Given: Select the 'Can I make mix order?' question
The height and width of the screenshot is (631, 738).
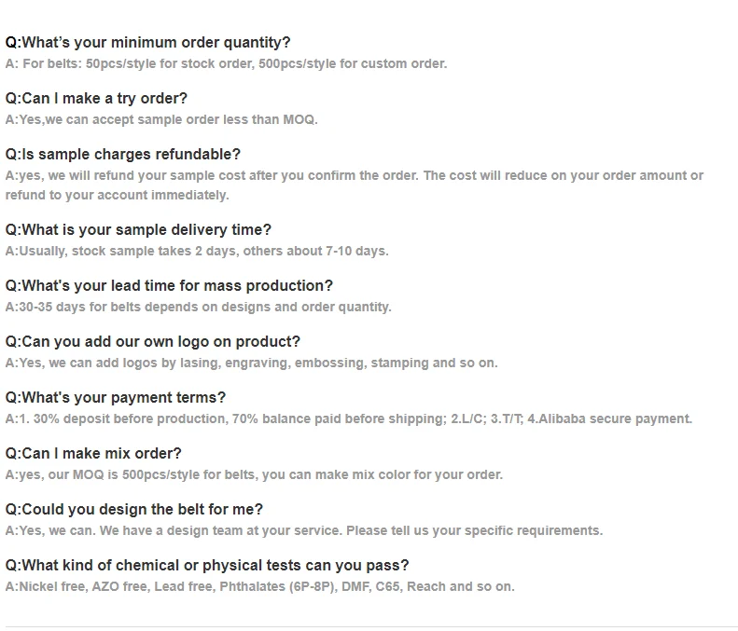Looking at the screenshot, I should click(x=93, y=453).
